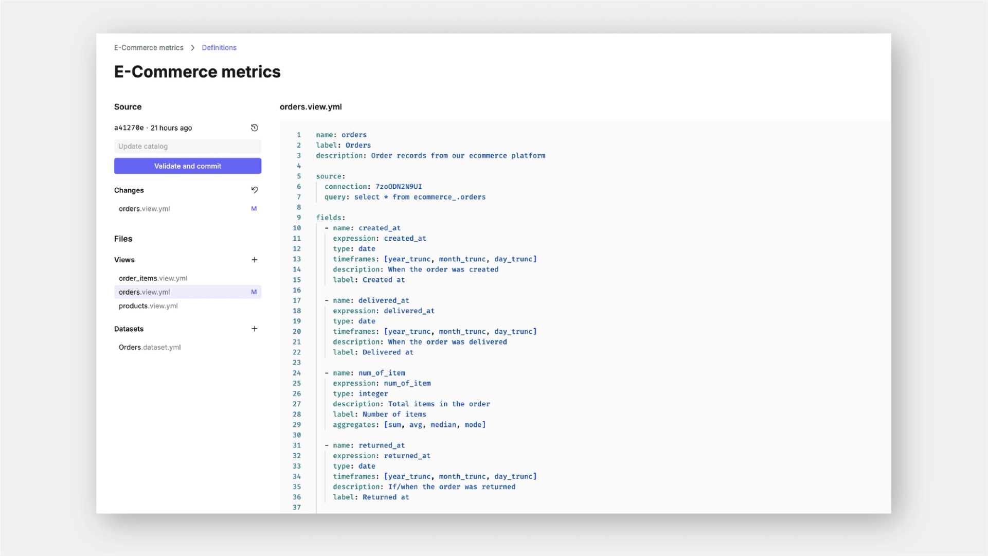The height and width of the screenshot is (556, 988).
Task: Click the Datasets section header
Action: (129, 329)
